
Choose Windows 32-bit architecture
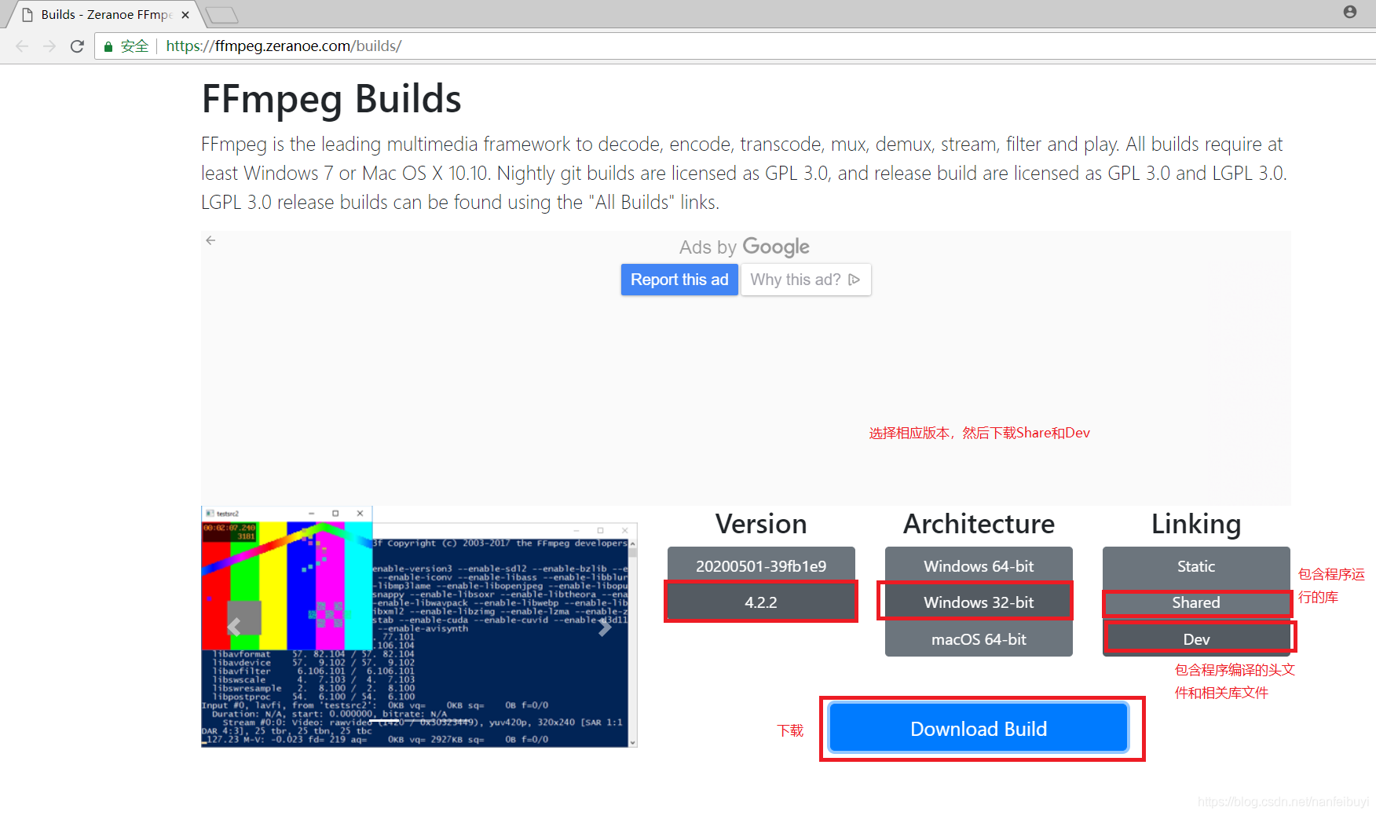[979, 602]
